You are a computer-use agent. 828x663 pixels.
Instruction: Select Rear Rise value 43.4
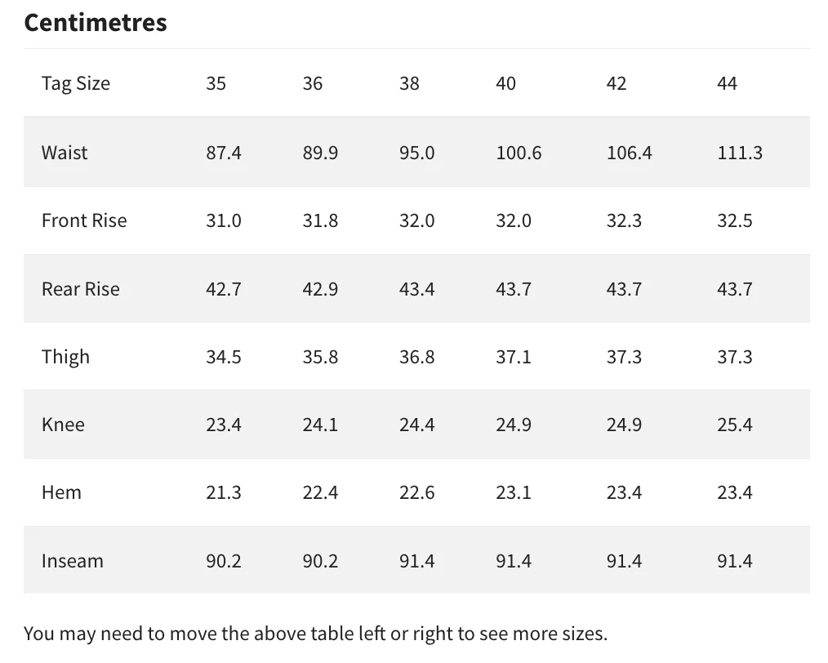pos(416,289)
